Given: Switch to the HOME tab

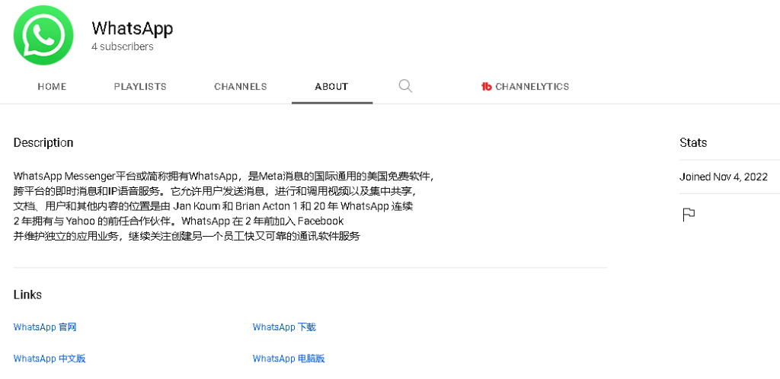Looking at the screenshot, I should point(52,87).
